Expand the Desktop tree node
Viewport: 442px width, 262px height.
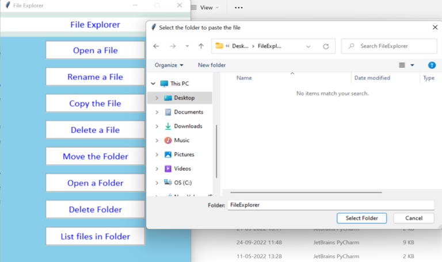point(157,98)
